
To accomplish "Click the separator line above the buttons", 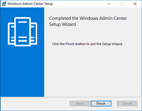I will tap(71, 97).
